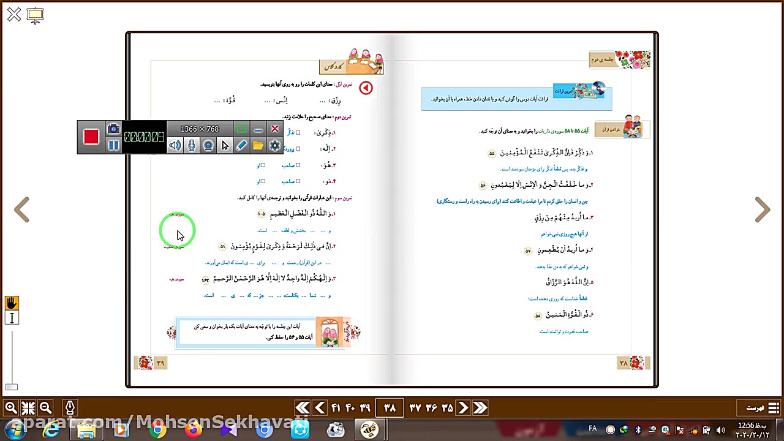Screen dimensions: 784x441
Task: Select the drawing pencil tool on recorder
Action: 241,145
